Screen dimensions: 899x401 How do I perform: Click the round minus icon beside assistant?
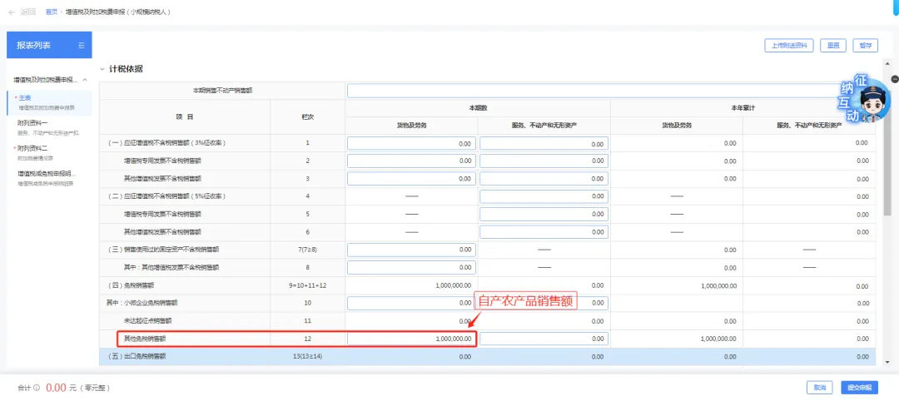pyautogui.click(x=894, y=79)
